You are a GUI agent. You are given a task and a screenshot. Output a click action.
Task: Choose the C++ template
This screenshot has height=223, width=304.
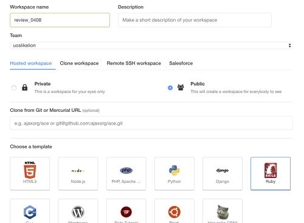click(30, 211)
